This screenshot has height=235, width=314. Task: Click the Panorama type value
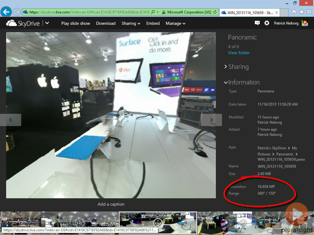[x=266, y=91]
